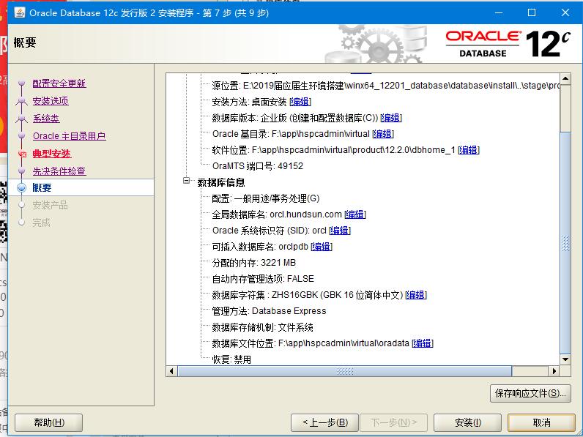Close the Oracle installer window

click(565, 12)
